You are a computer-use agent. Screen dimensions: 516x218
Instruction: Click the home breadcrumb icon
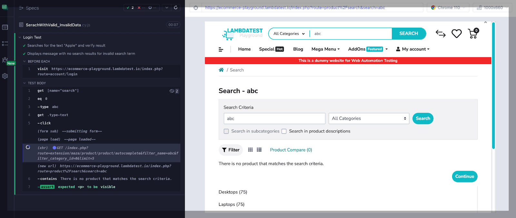coord(221,70)
